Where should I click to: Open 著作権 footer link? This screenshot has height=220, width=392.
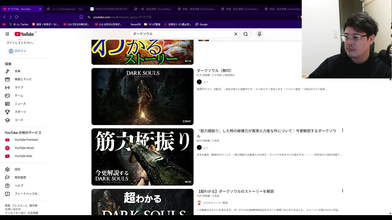click(33, 206)
